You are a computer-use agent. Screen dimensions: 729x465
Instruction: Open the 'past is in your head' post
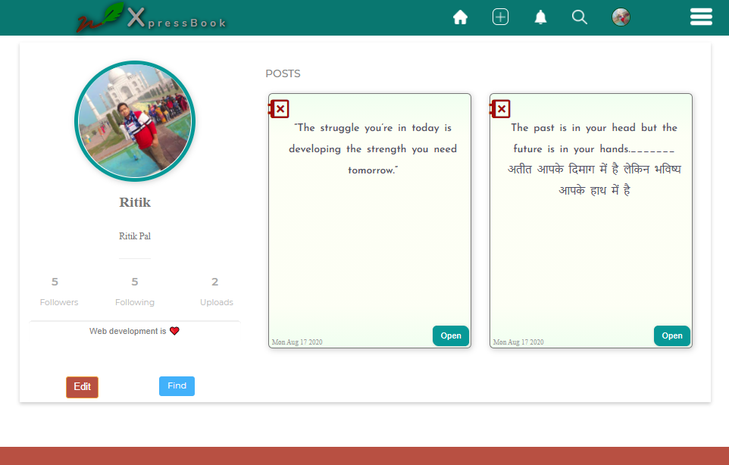[x=672, y=335]
